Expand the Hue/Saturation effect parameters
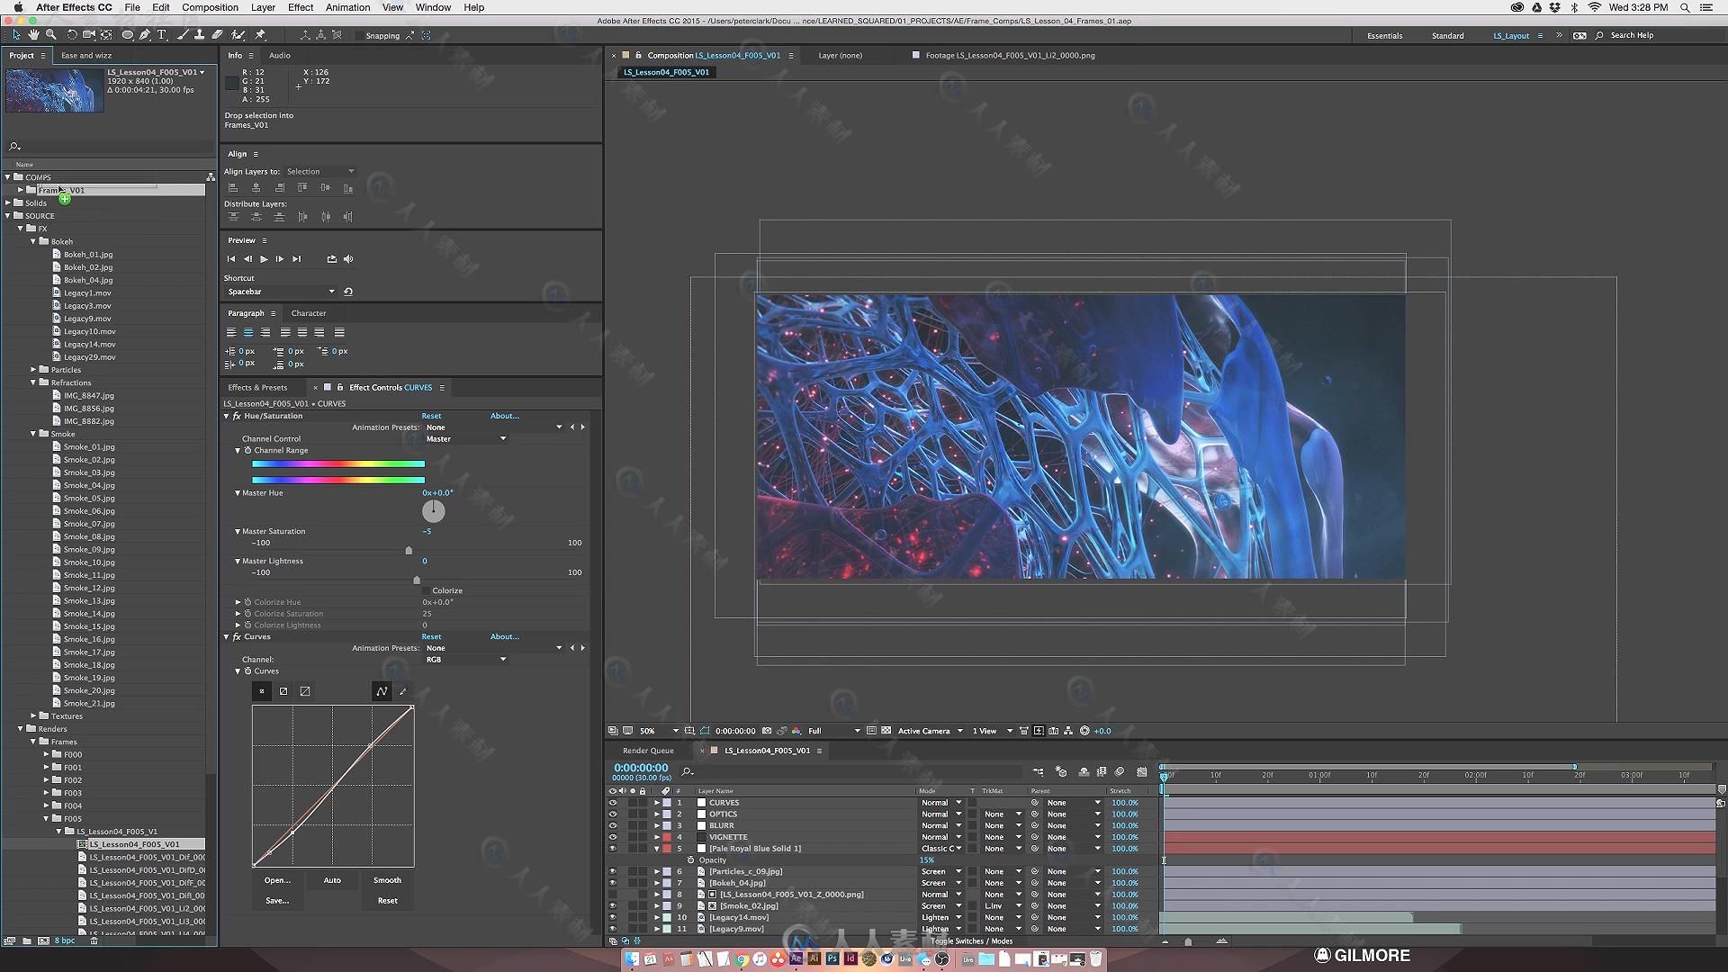 [x=227, y=416]
